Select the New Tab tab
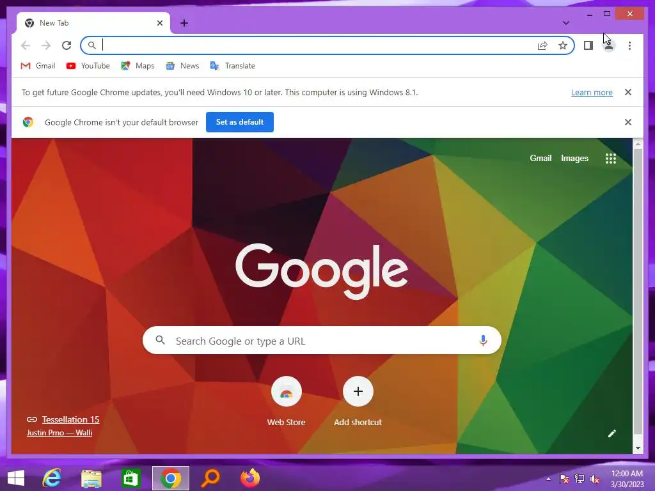Screen dimensions: 655x491 (93, 23)
